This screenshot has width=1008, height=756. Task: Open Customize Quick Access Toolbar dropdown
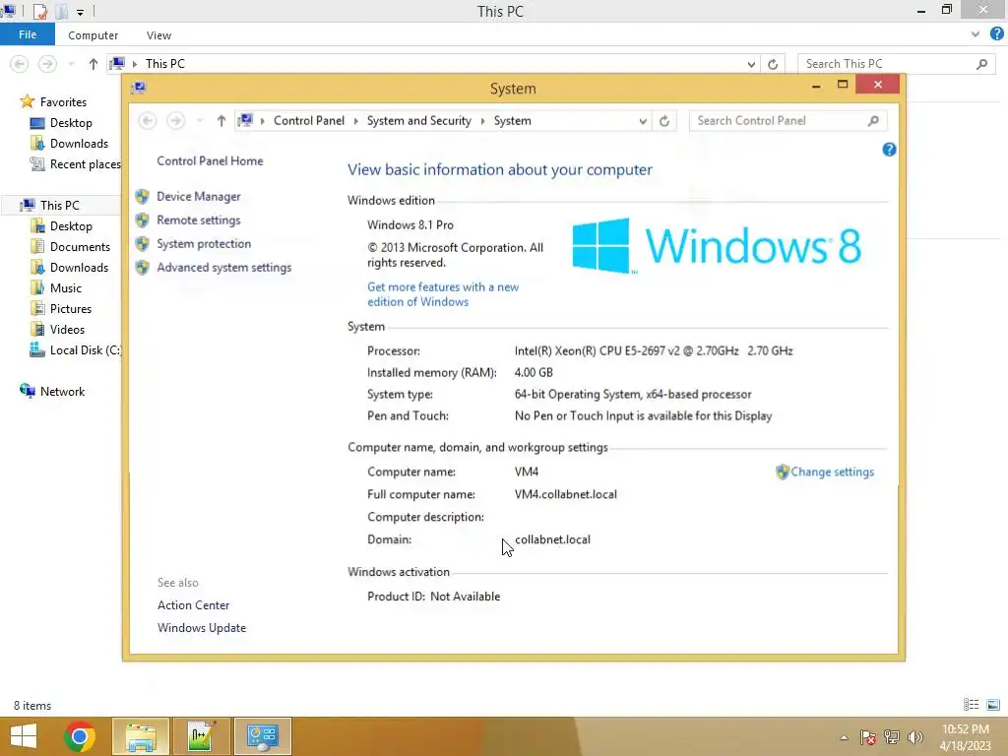(81, 12)
